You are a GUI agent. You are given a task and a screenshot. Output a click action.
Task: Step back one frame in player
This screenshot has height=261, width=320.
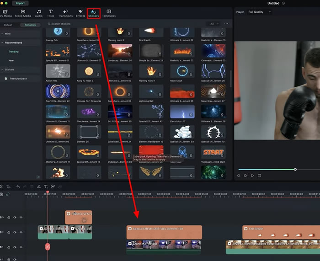pyautogui.click(x=238, y=176)
